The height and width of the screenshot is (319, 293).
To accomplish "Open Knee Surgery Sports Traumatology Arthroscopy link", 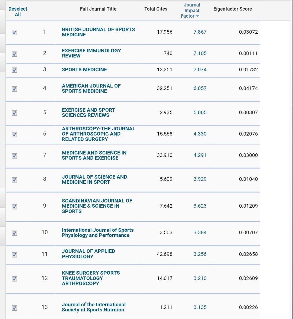I will (91, 278).
